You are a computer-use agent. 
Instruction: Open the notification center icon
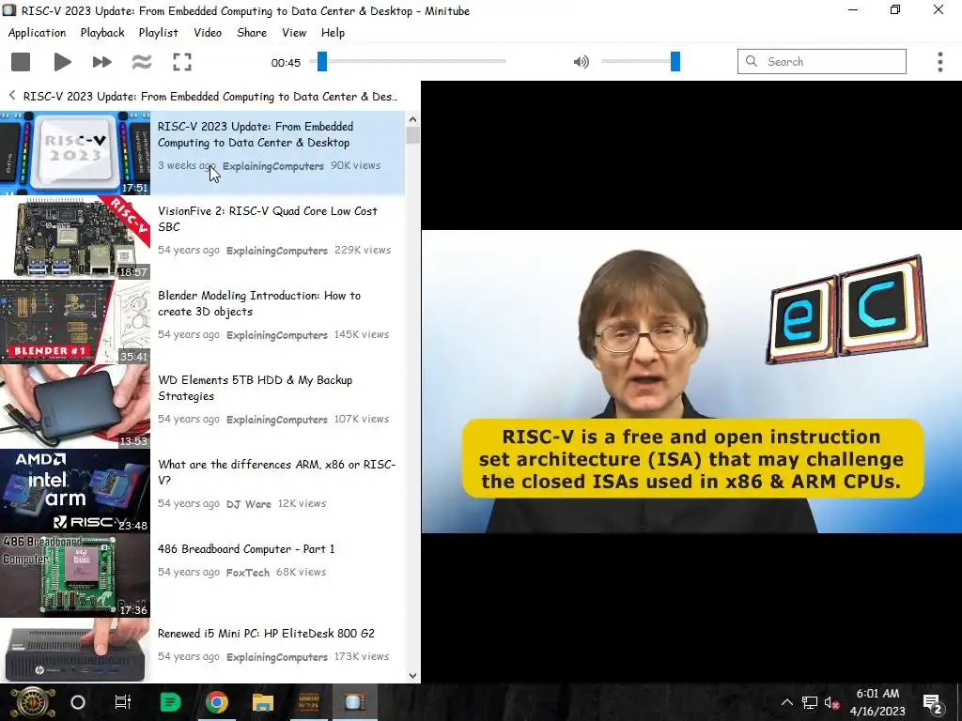tap(933, 702)
